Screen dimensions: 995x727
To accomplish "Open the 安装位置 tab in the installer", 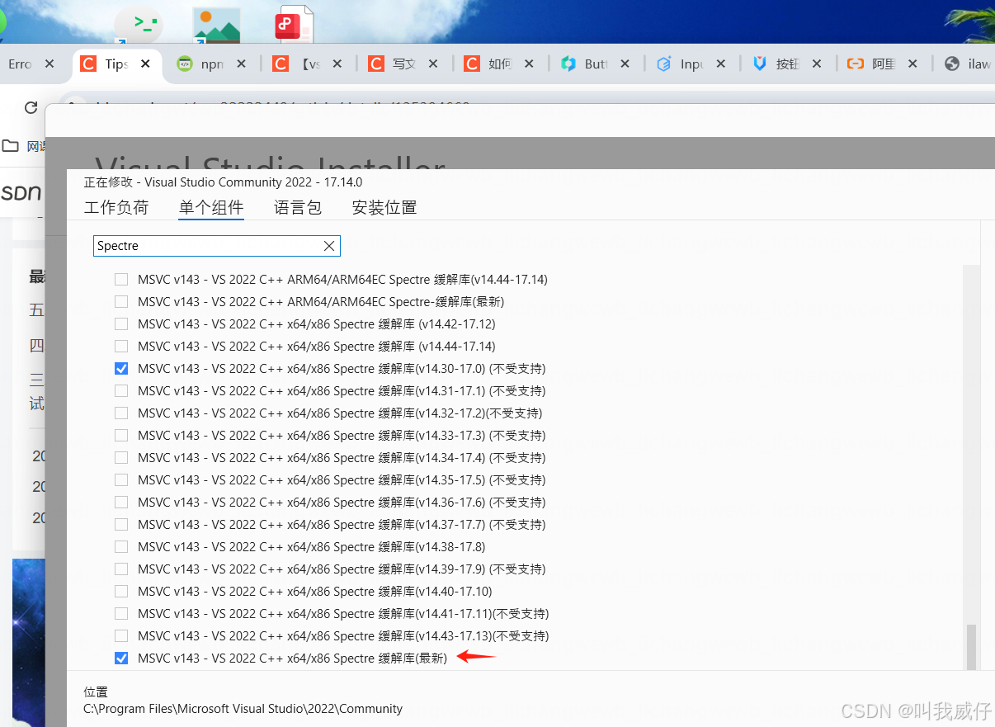I will [x=384, y=207].
